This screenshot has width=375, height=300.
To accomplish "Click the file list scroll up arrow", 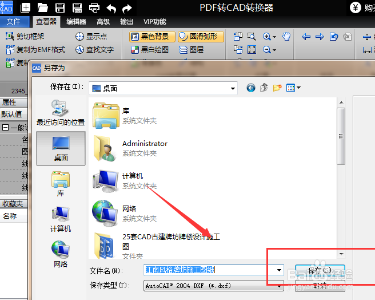I will coord(341,102).
